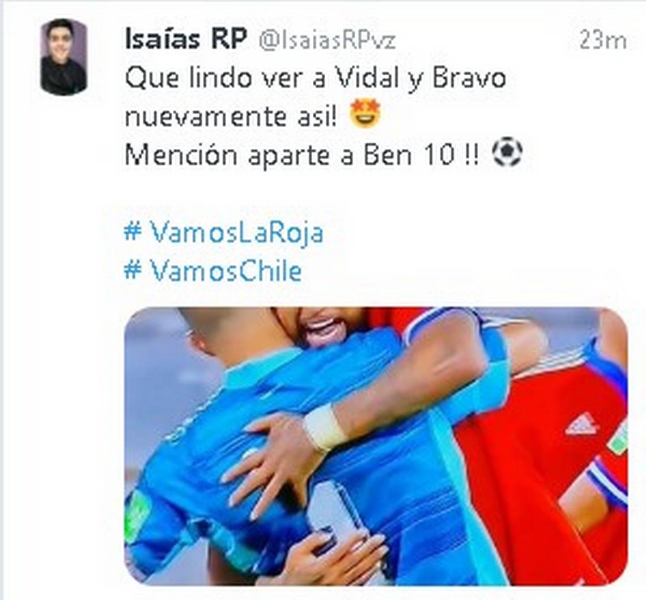Open the tweet via 23m timestamp
The width and height of the screenshot is (646, 600).
click(x=603, y=40)
